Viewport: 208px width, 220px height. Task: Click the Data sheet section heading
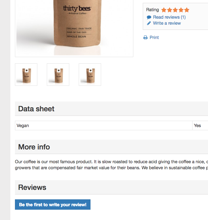(36, 109)
